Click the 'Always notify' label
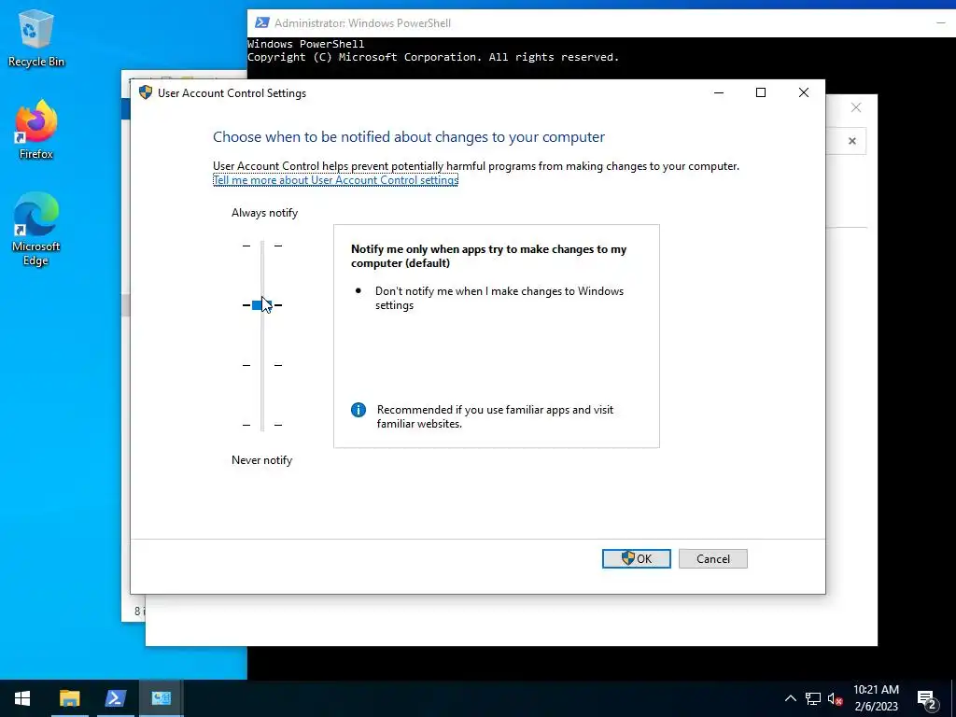956x717 pixels. 264,213
